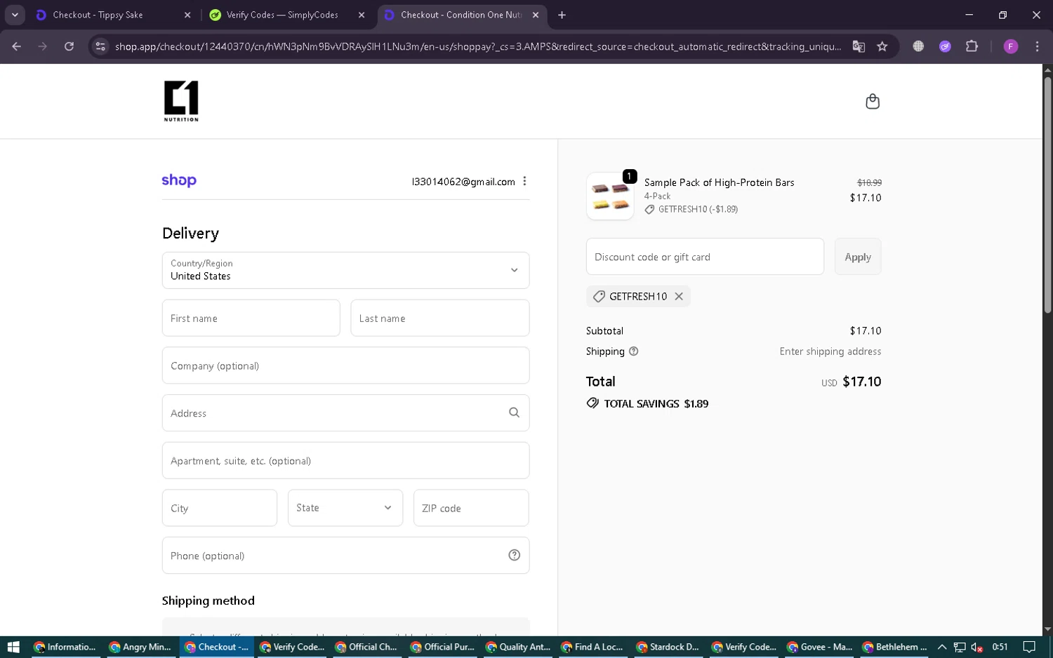
Task: Click the muted volume tray icon
Action: click(x=976, y=647)
